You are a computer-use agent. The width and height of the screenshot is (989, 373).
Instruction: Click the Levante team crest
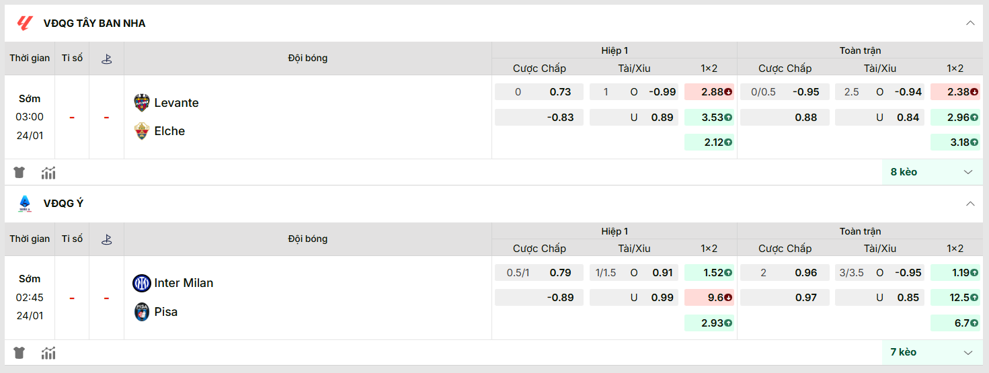click(141, 103)
